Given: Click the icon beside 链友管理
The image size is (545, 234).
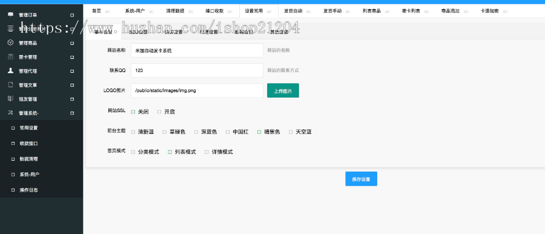Looking at the screenshot, I should 11,99.
